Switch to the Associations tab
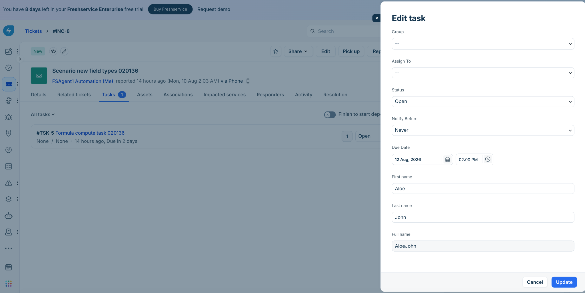Image resolution: width=585 pixels, height=293 pixels. [178, 95]
